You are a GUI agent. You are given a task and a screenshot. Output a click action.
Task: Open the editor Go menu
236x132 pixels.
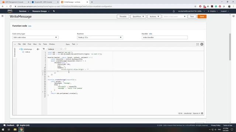pyautogui.click(x=40, y=44)
